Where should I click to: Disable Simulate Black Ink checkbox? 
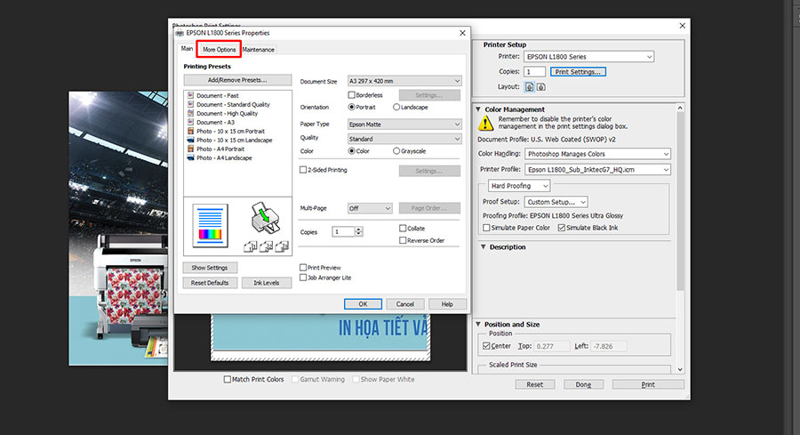pyautogui.click(x=562, y=228)
